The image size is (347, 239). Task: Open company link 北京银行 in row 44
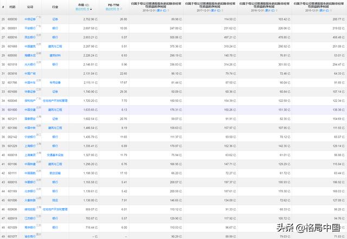[x=30, y=191]
